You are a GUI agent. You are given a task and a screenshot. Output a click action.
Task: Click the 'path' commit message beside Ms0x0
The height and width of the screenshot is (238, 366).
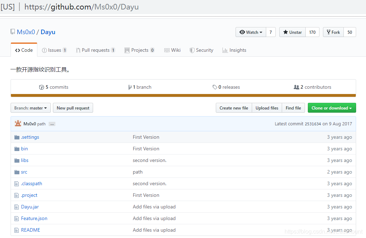pos(41,124)
